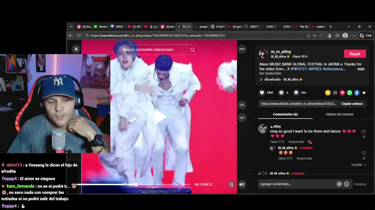The height and width of the screenshot is (210, 375).
Task: Open Copilot Chat in browser toolbar
Action: pos(365,36)
